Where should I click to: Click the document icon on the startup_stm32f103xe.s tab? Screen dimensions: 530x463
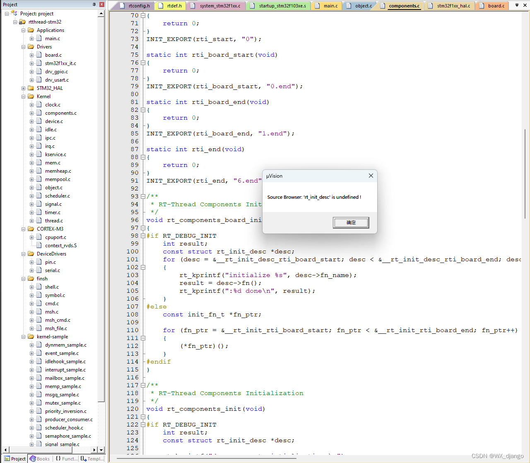tap(252, 6)
